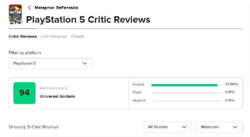Screen dimensions: 250x137
Task: Click the Metaphor: ReFantazio title link
Action: coord(57,8)
